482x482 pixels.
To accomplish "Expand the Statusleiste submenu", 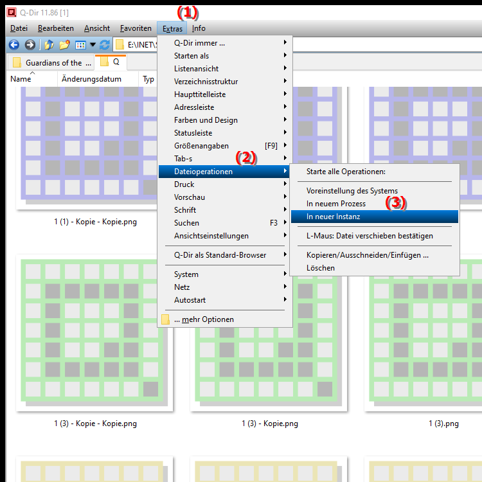I will [x=225, y=133].
